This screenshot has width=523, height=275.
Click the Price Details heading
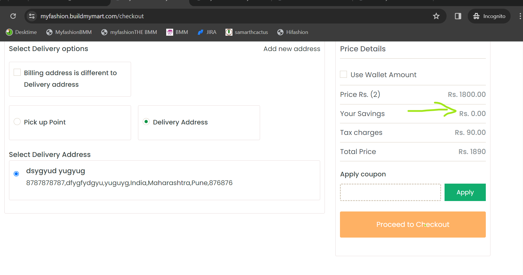363,49
